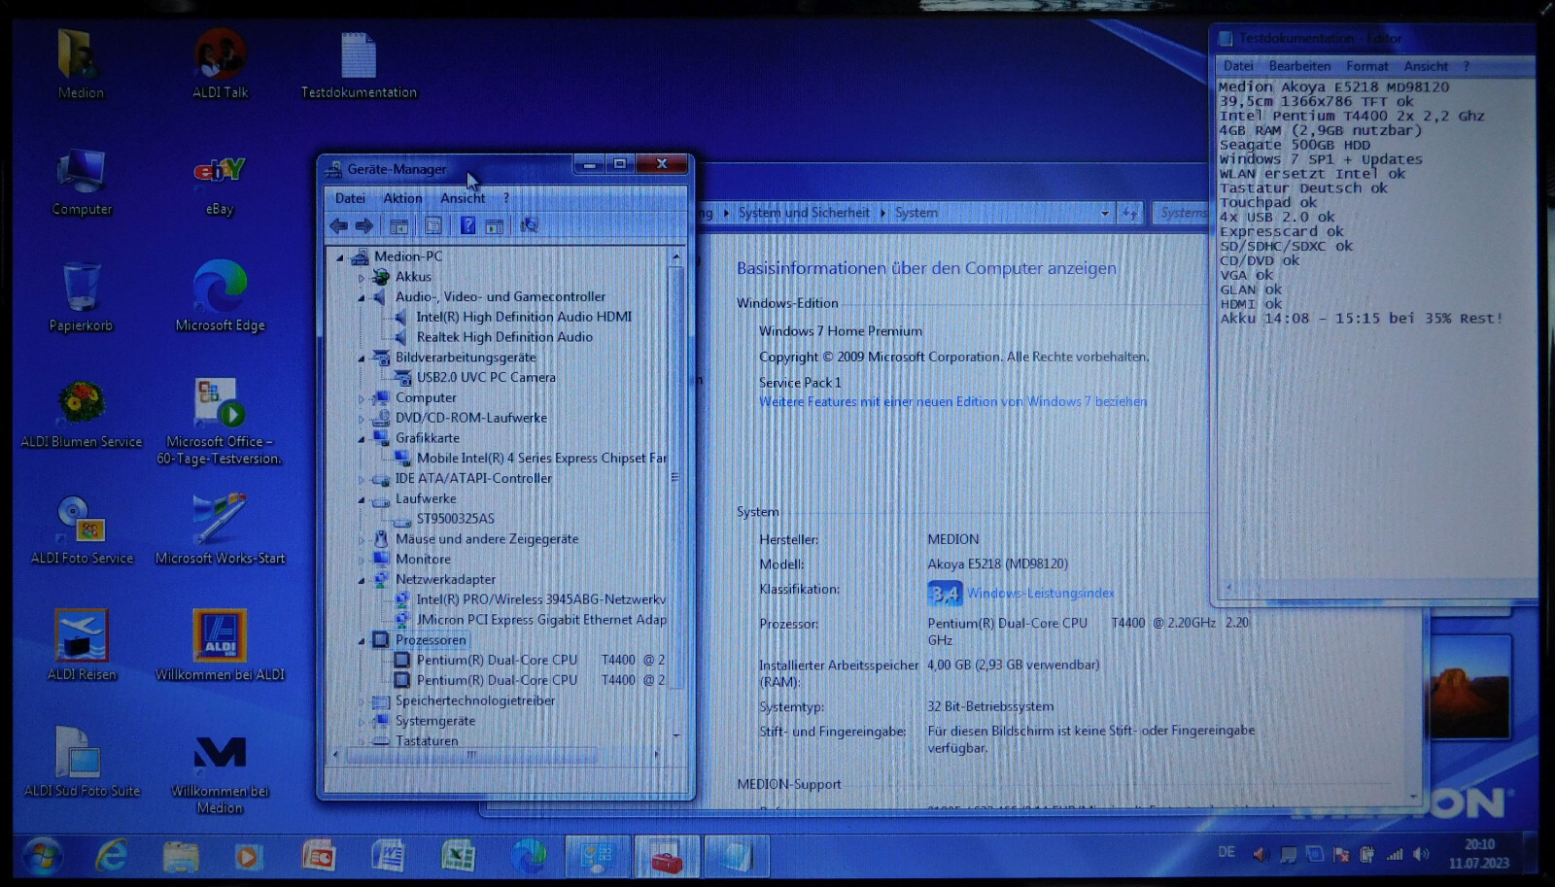Select USB2.0 UVC PC Camera entry
The image size is (1555, 887).
(486, 379)
